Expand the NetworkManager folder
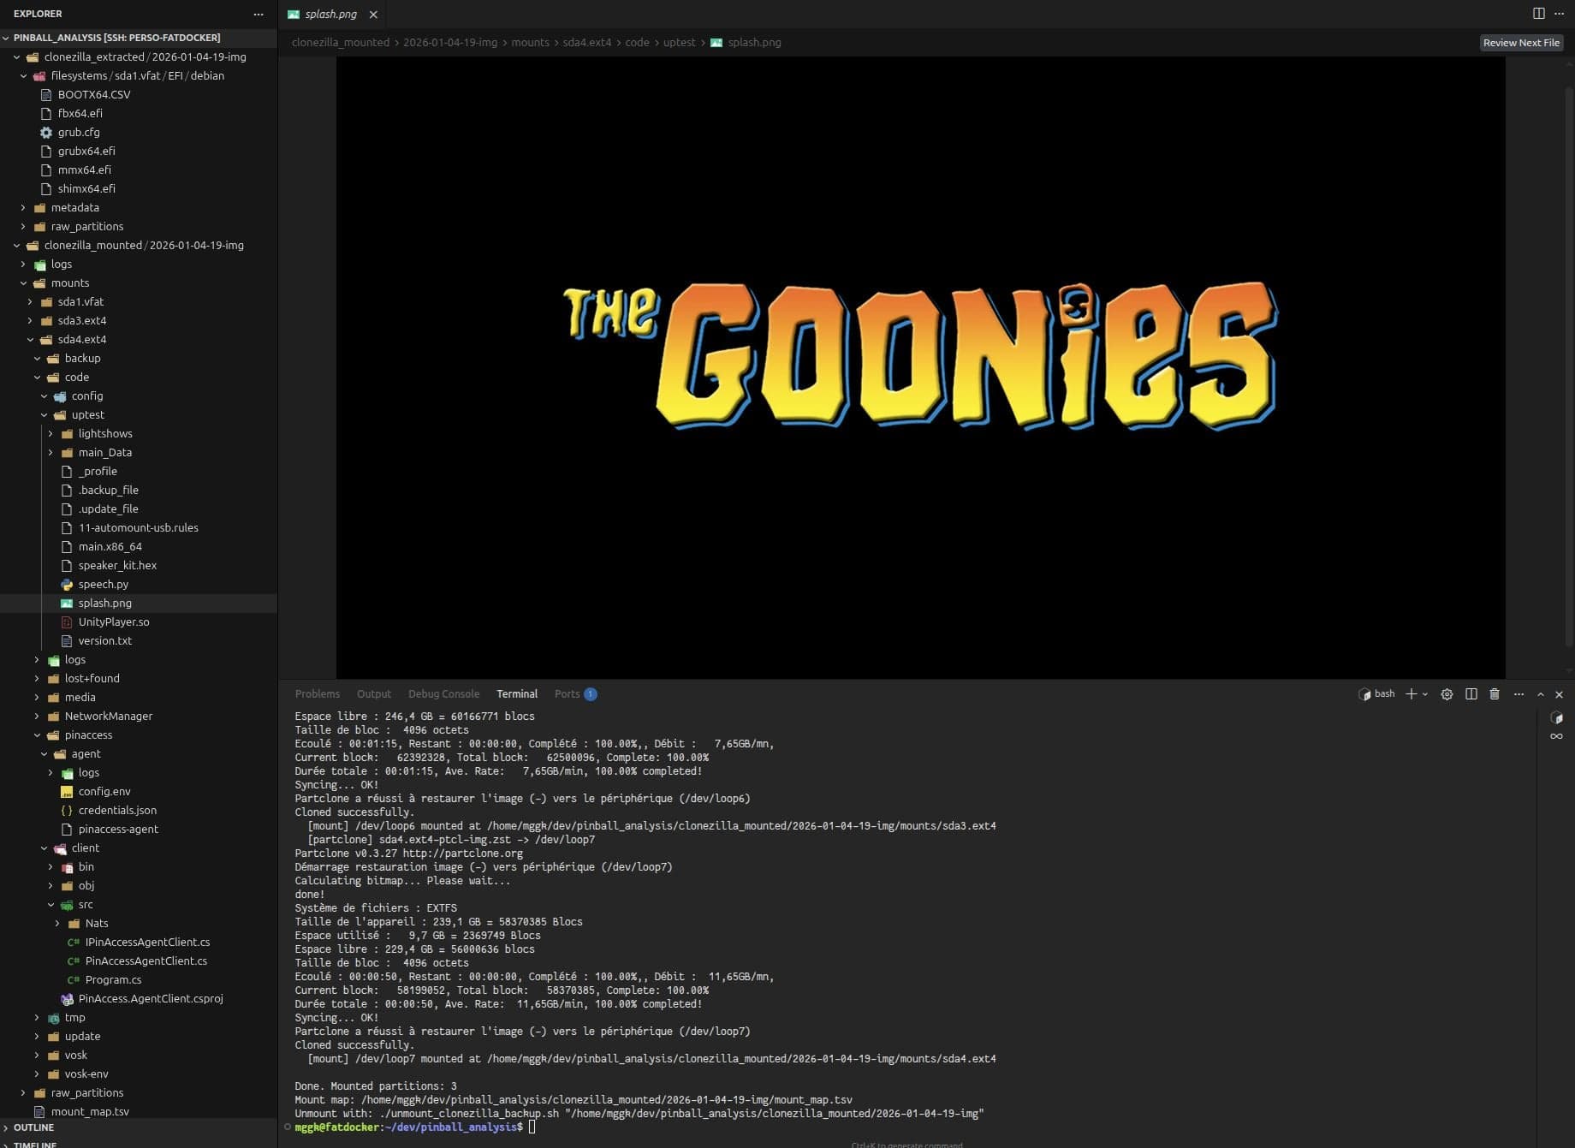Image resolution: width=1575 pixels, height=1148 pixels. (37, 717)
